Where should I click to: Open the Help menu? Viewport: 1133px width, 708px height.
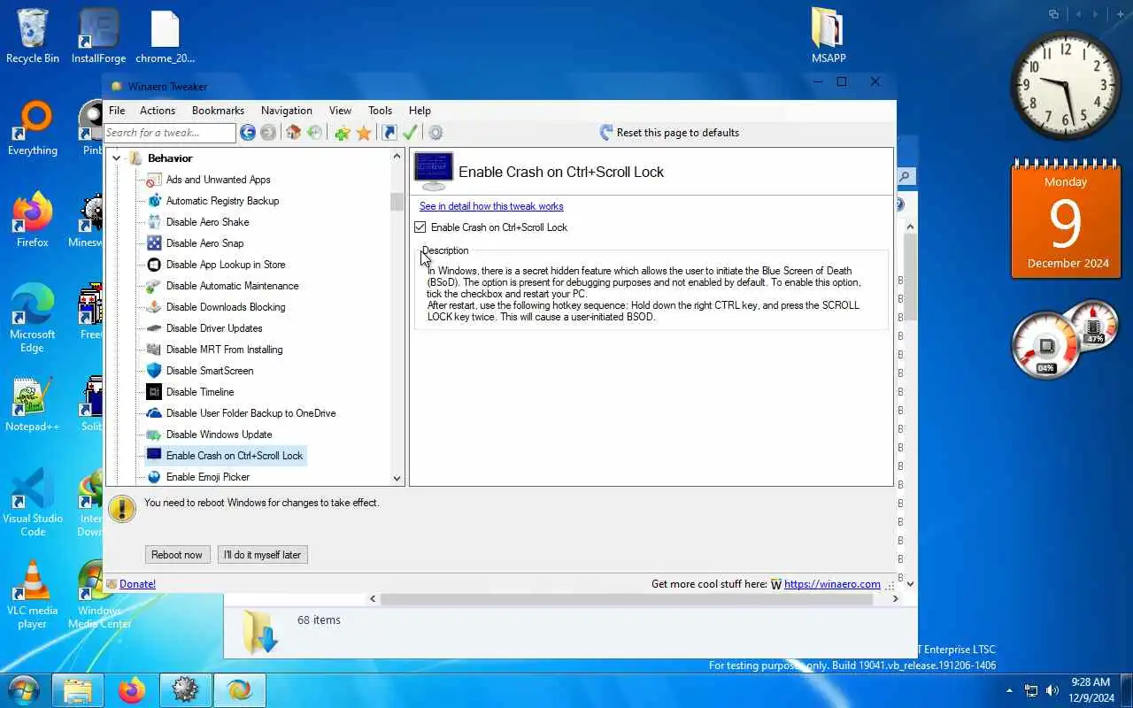pos(420,111)
